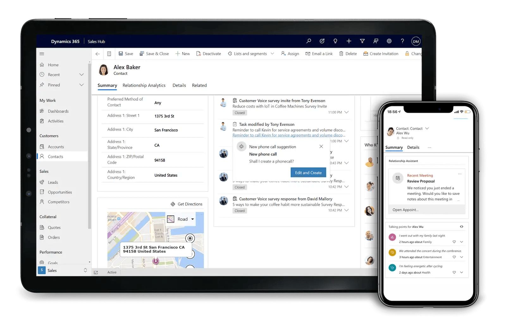Open the search magnifier in top bar
512x324 pixels.
coord(309,41)
